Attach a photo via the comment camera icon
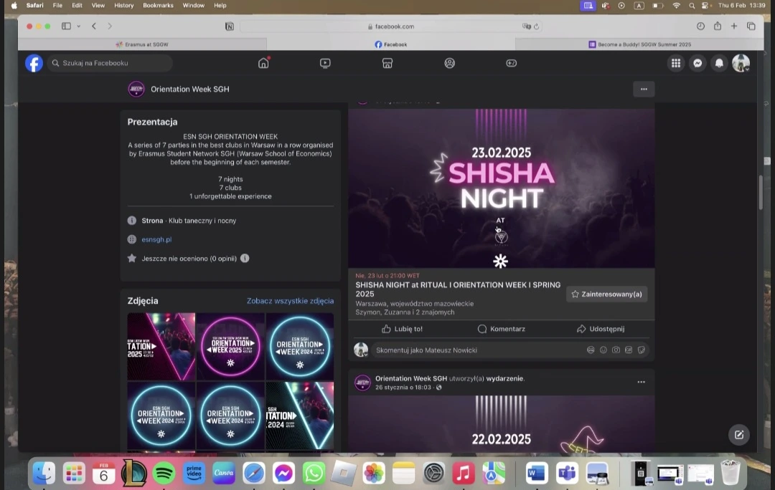Image resolution: width=775 pixels, height=490 pixels. [616, 350]
